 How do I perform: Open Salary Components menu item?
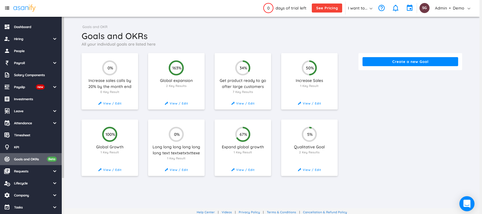point(29,75)
